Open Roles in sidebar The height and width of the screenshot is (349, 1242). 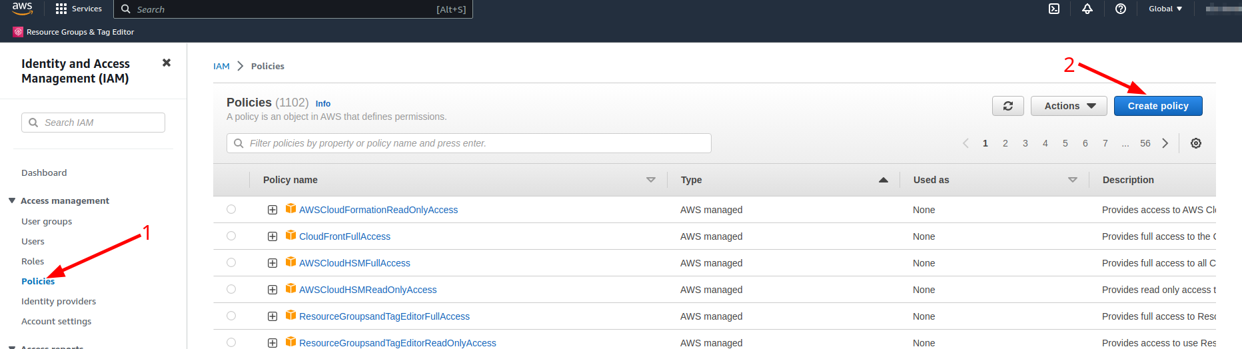click(x=33, y=261)
